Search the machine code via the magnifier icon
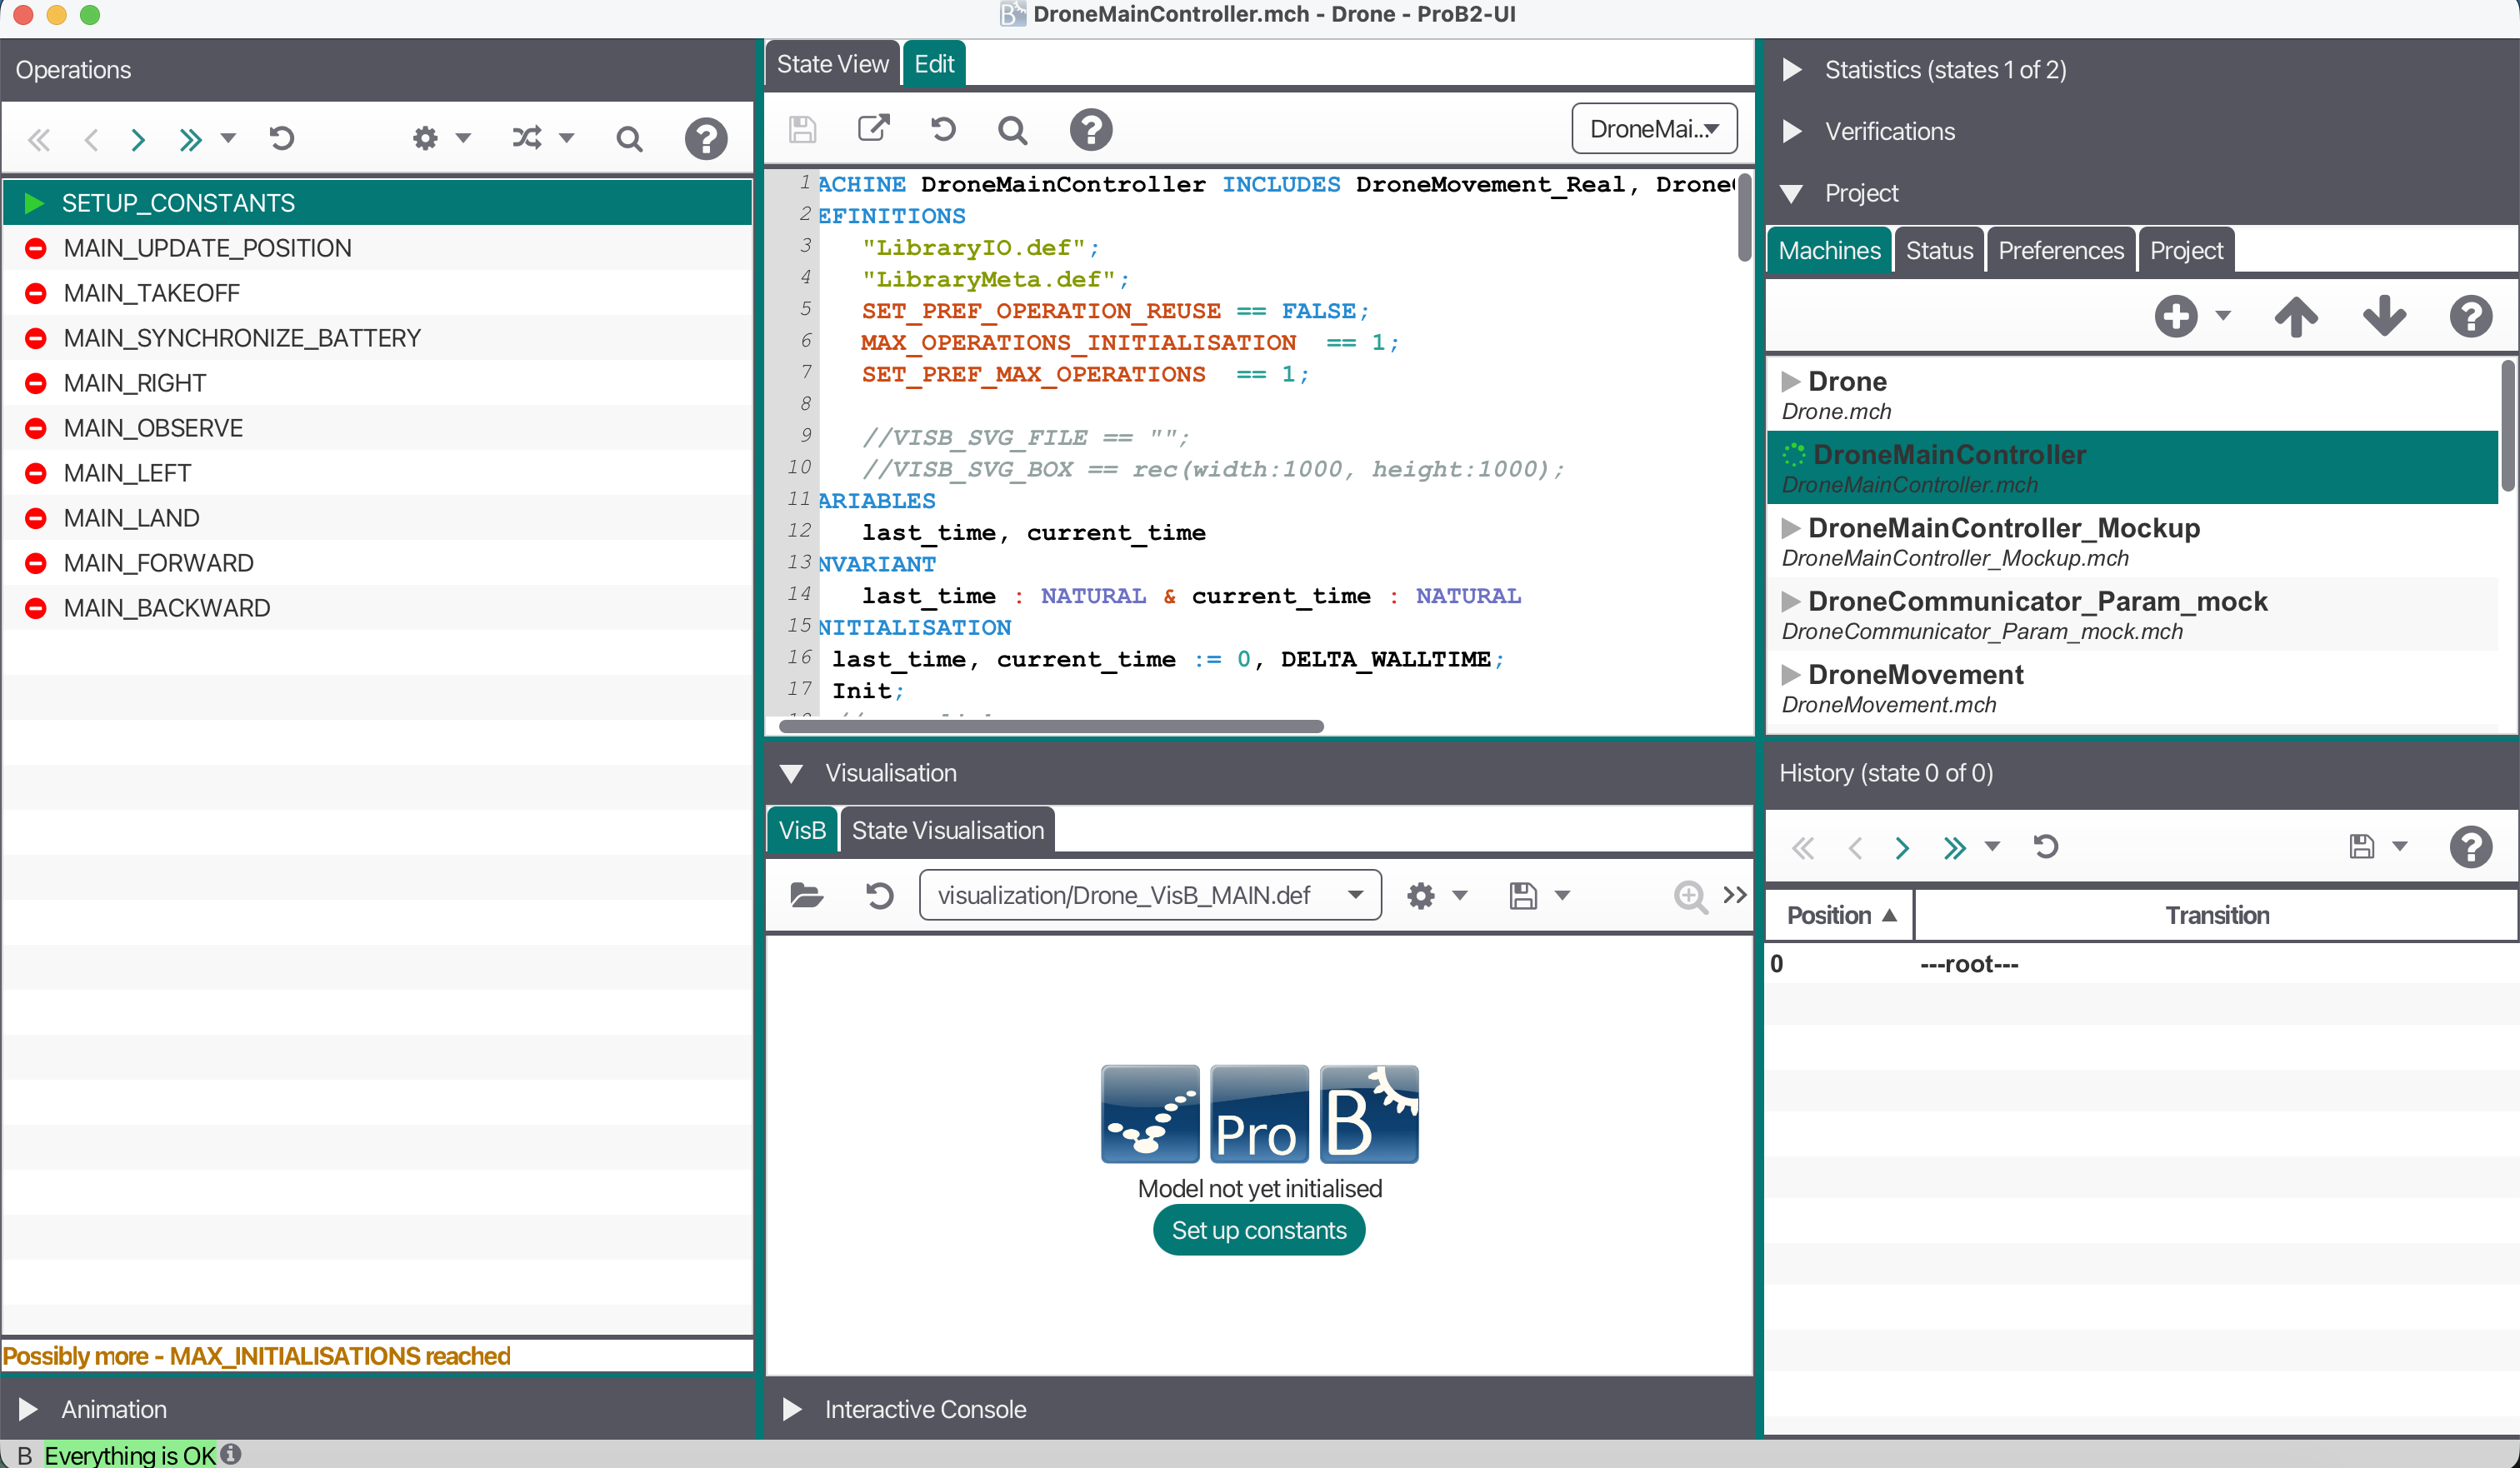The height and width of the screenshot is (1468, 2520). pyautogui.click(x=1012, y=129)
